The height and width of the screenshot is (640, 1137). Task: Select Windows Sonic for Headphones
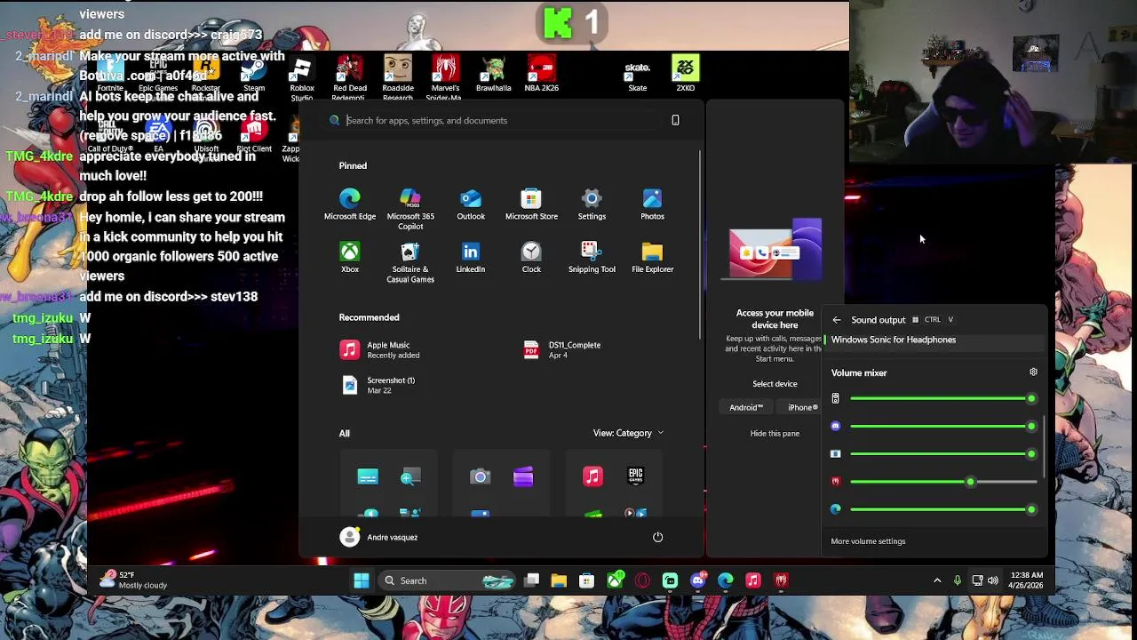click(x=933, y=340)
